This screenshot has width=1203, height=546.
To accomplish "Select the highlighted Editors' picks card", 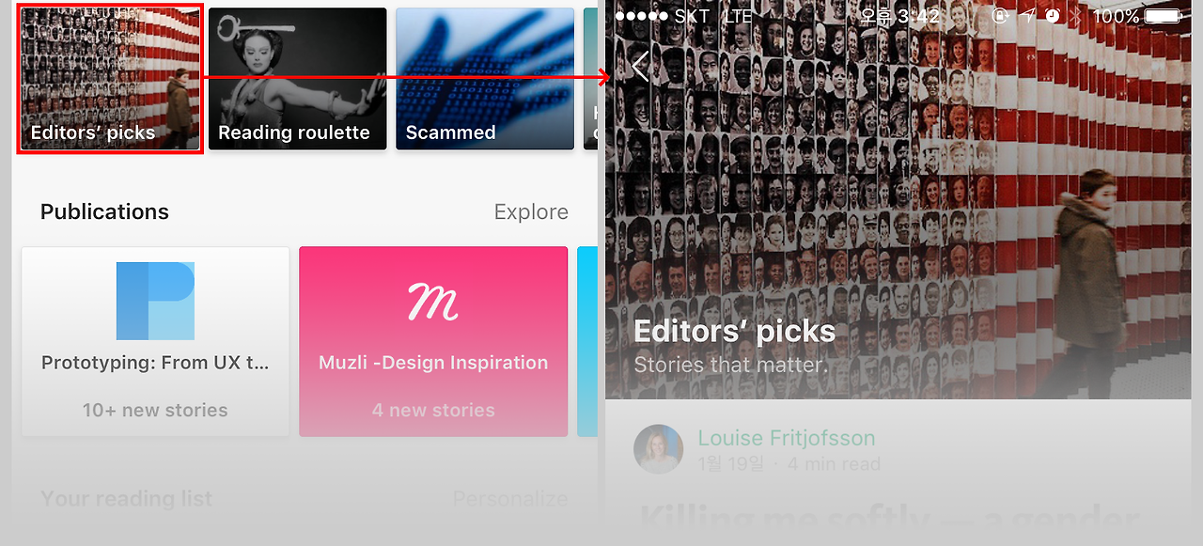I will 110,79.
